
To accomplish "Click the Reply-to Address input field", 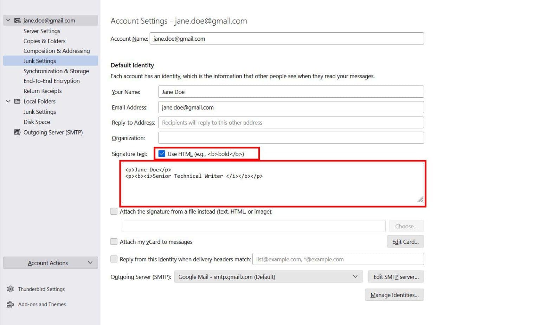I will click(x=291, y=122).
